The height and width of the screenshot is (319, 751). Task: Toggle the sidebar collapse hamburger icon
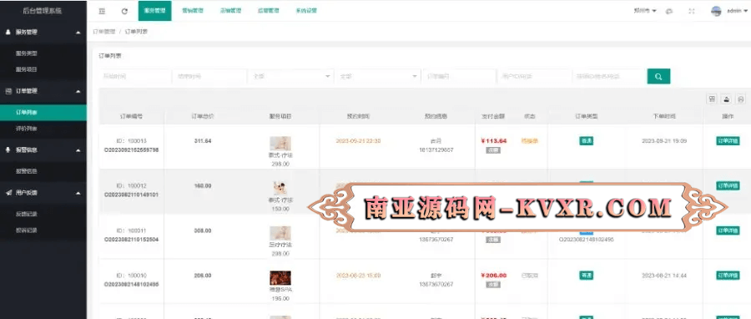[x=102, y=11]
